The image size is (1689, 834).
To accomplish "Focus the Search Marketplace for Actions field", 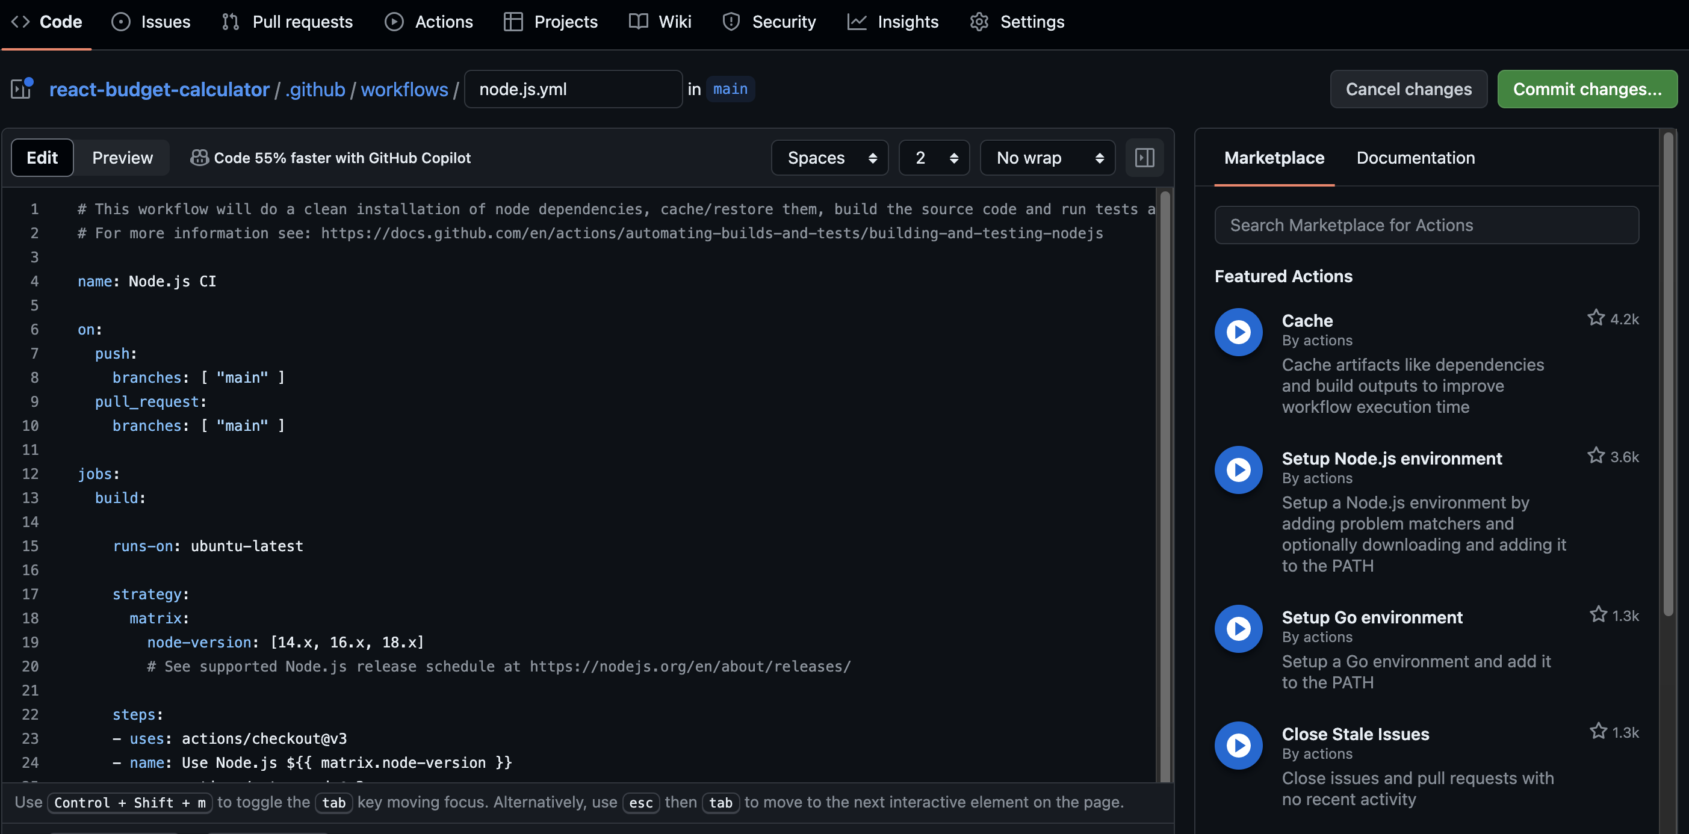I will click(1427, 225).
